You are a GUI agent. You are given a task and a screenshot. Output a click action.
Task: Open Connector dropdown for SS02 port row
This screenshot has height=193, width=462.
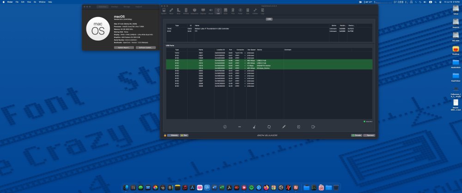240,71
